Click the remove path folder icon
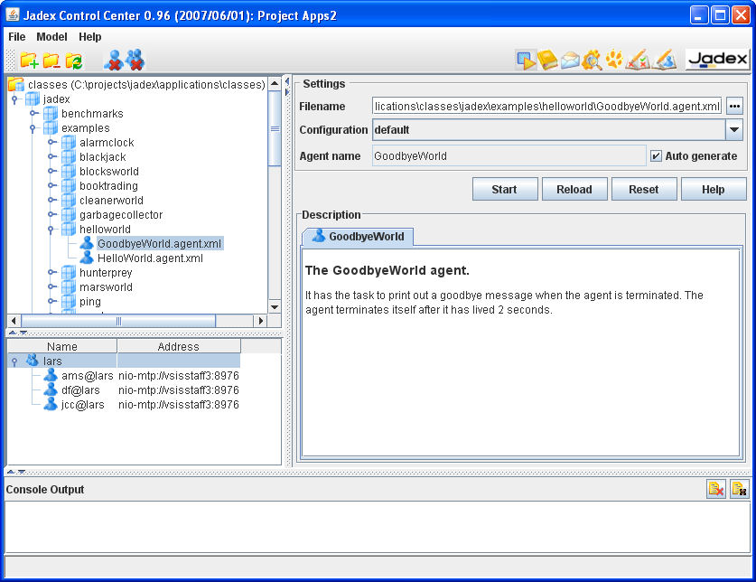The height and width of the screenshot is (582, 756). pyautogui.click(x=51, y=61)
